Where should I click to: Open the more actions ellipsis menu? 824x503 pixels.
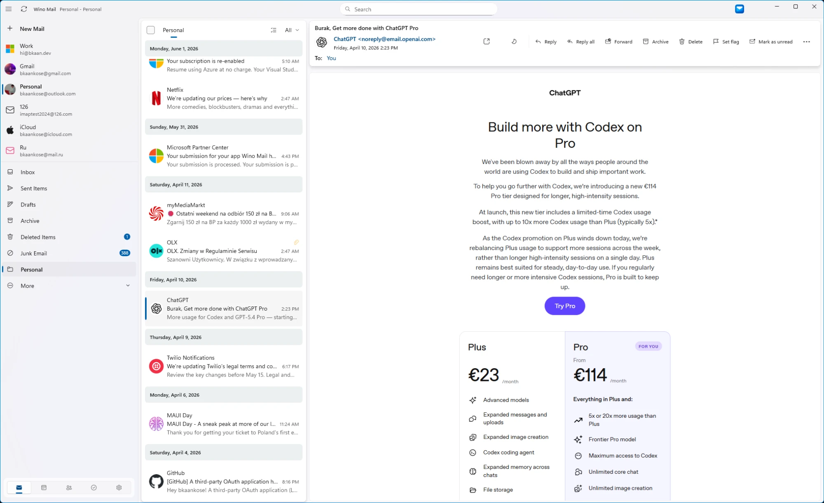coord(807,42)
